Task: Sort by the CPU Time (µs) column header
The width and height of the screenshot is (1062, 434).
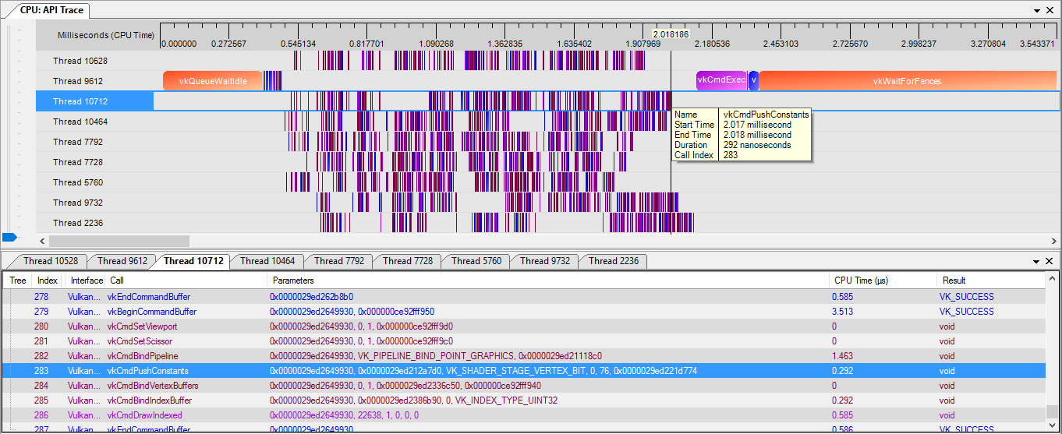Action: [x=861, y=281]
